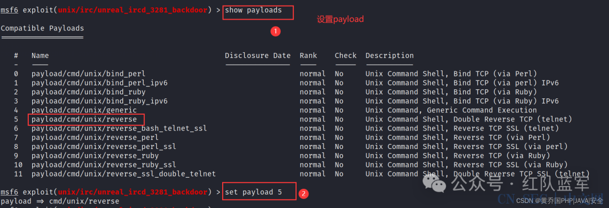The height and width of the screenshot is (208, 609).
Task: Select payload/cmd/unix/bind_perl_ipv6 name
Action: coord(99,83)
